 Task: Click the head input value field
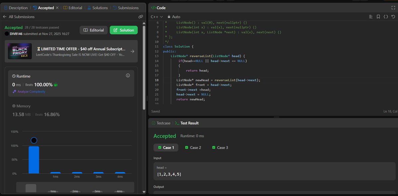click(x=275, y=171)
